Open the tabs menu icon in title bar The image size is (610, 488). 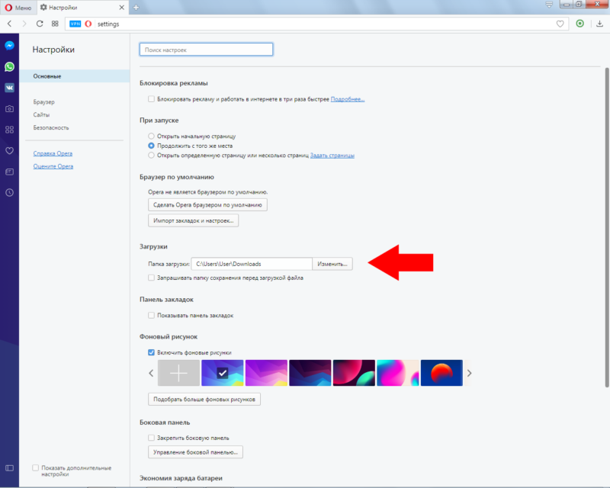tap(549, 5)
